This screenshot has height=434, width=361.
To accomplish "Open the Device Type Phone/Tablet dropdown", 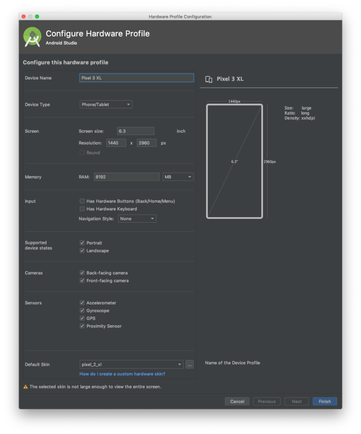I will pos(106,104).
